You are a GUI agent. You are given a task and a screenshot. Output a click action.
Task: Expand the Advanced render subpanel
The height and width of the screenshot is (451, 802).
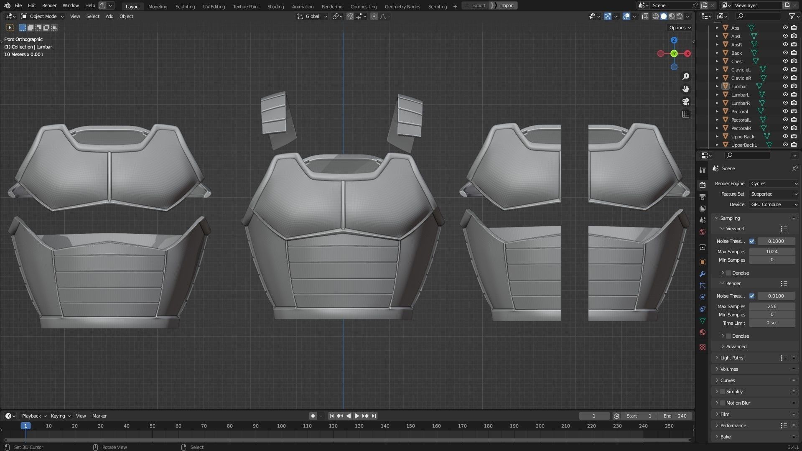736,347
